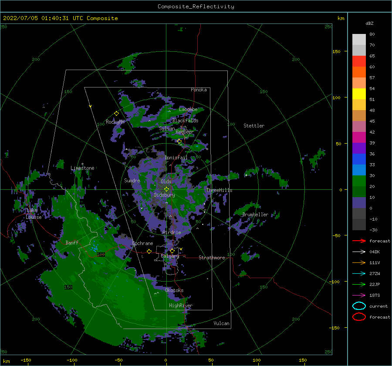This screenshot has width=392, height=366.
Task: Click the red forecast arrow in legend
Action: (359, 241)
